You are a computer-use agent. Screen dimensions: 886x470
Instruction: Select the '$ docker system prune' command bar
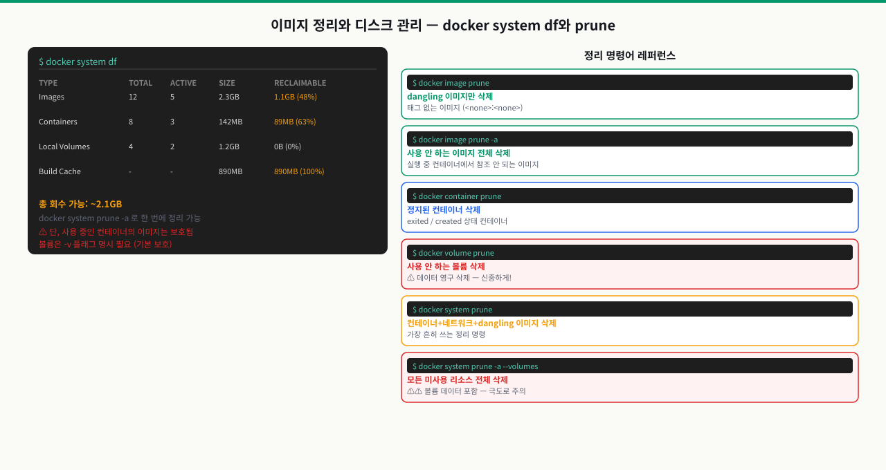pos(630,309)
